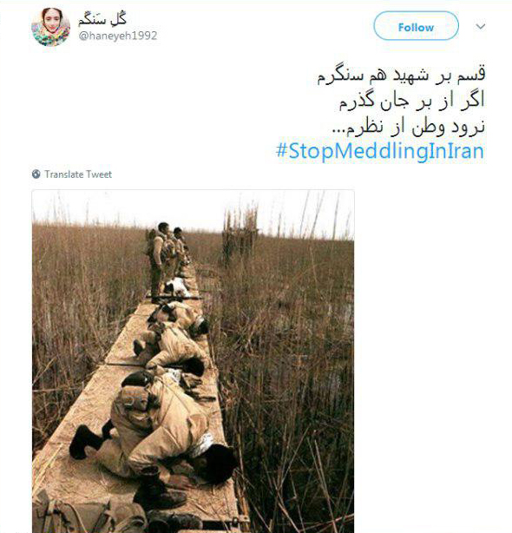Open the tweet author's profile avatar
Viewport: 512px width, 533px height.
51,27
